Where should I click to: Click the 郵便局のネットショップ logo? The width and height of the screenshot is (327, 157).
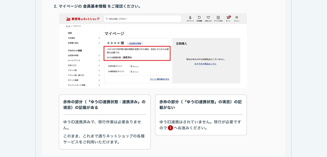pos(83,19)
